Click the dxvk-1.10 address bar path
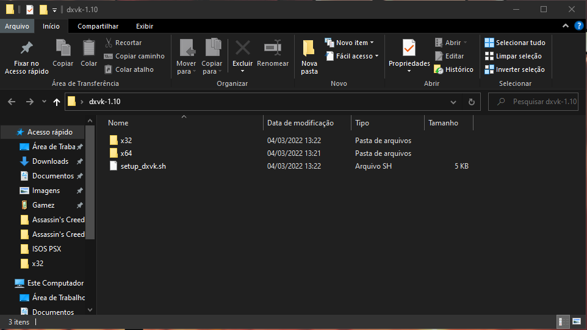This screenshot has height=330, width=587. 105,102
